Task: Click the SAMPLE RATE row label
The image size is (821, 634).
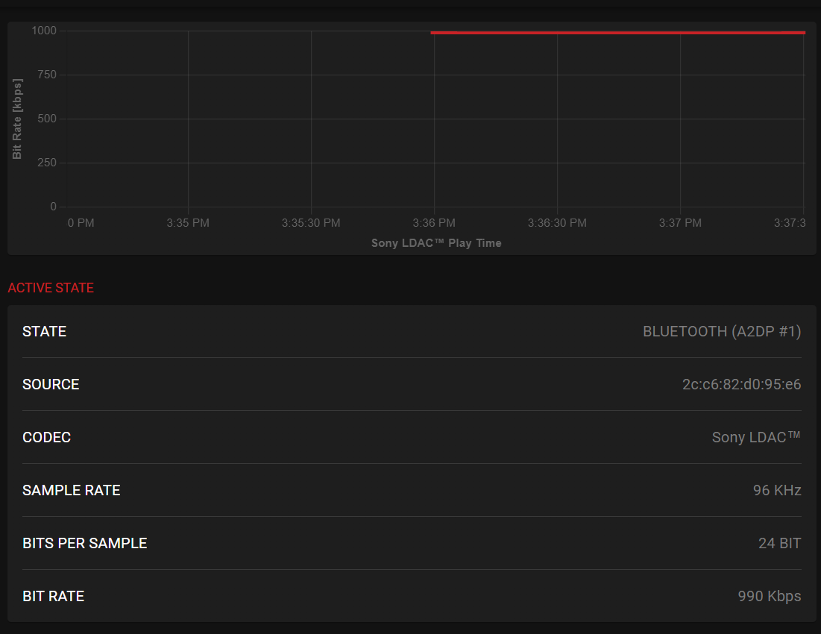Action: click(72, 491)
